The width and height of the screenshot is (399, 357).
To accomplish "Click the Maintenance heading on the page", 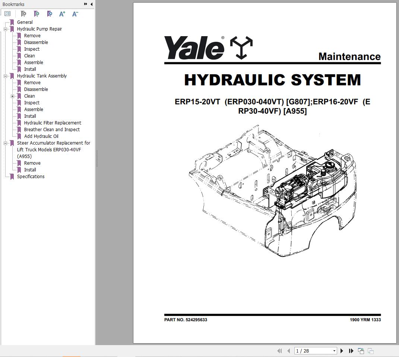I will coord(349,57).
